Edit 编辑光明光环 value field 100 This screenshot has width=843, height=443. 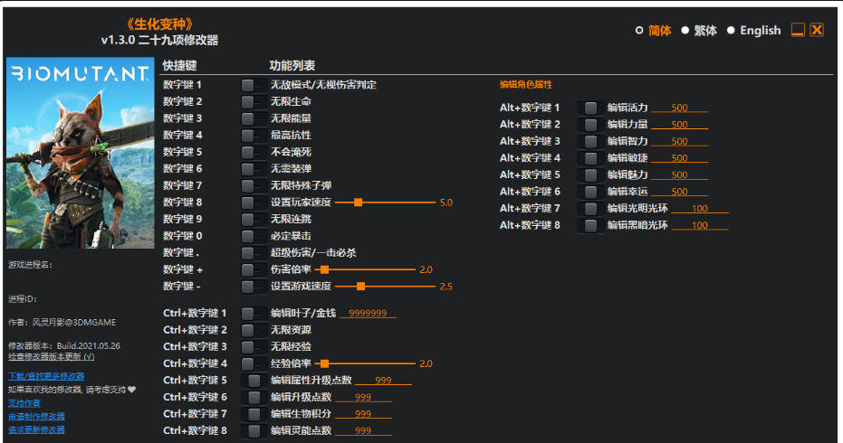(700, 208)
